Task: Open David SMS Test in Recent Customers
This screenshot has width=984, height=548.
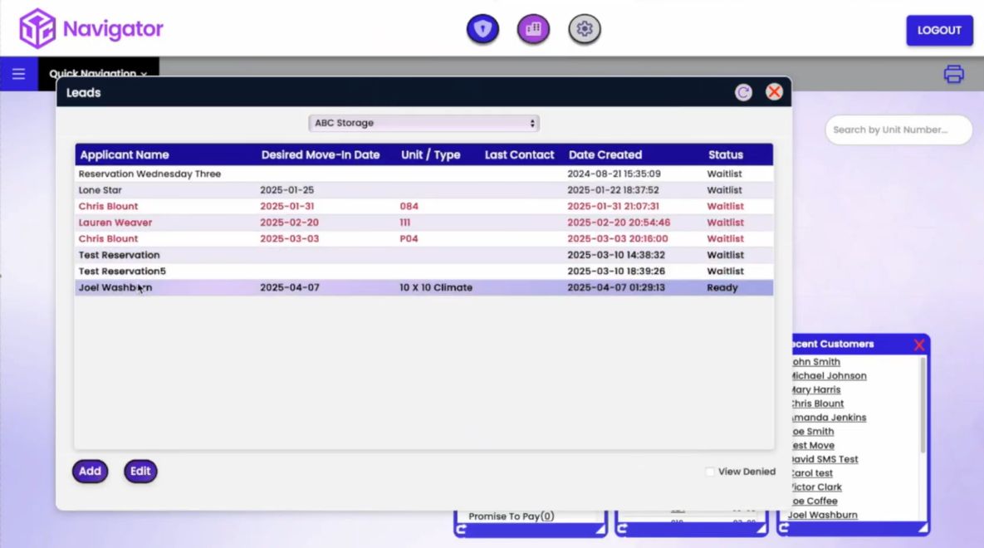Action: [824, 459]
